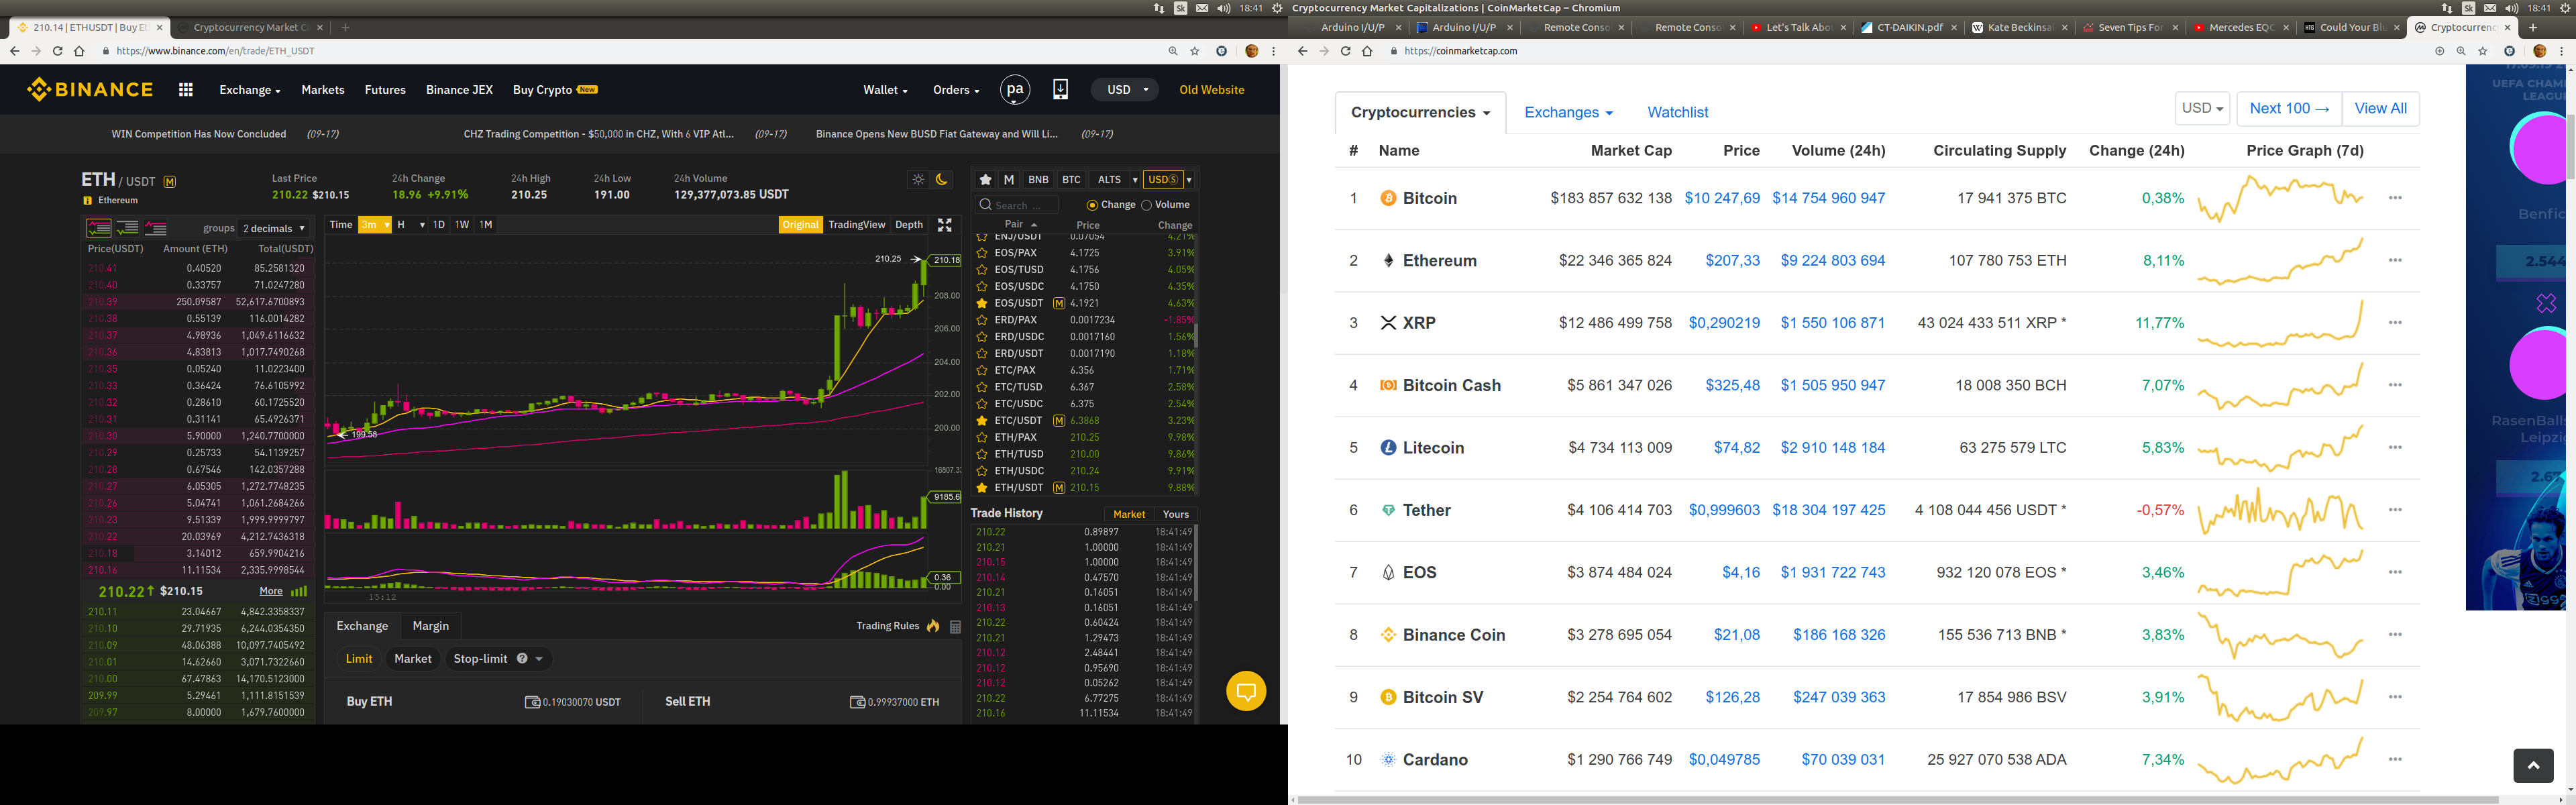Select Change radio button
This screenshot has width=2576, height=805.
click(1092, 205)
